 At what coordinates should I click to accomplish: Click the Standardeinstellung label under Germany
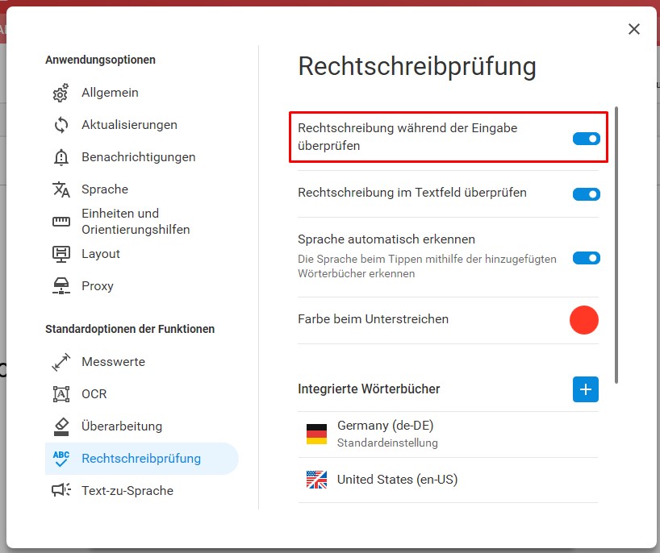click(387, 443)
